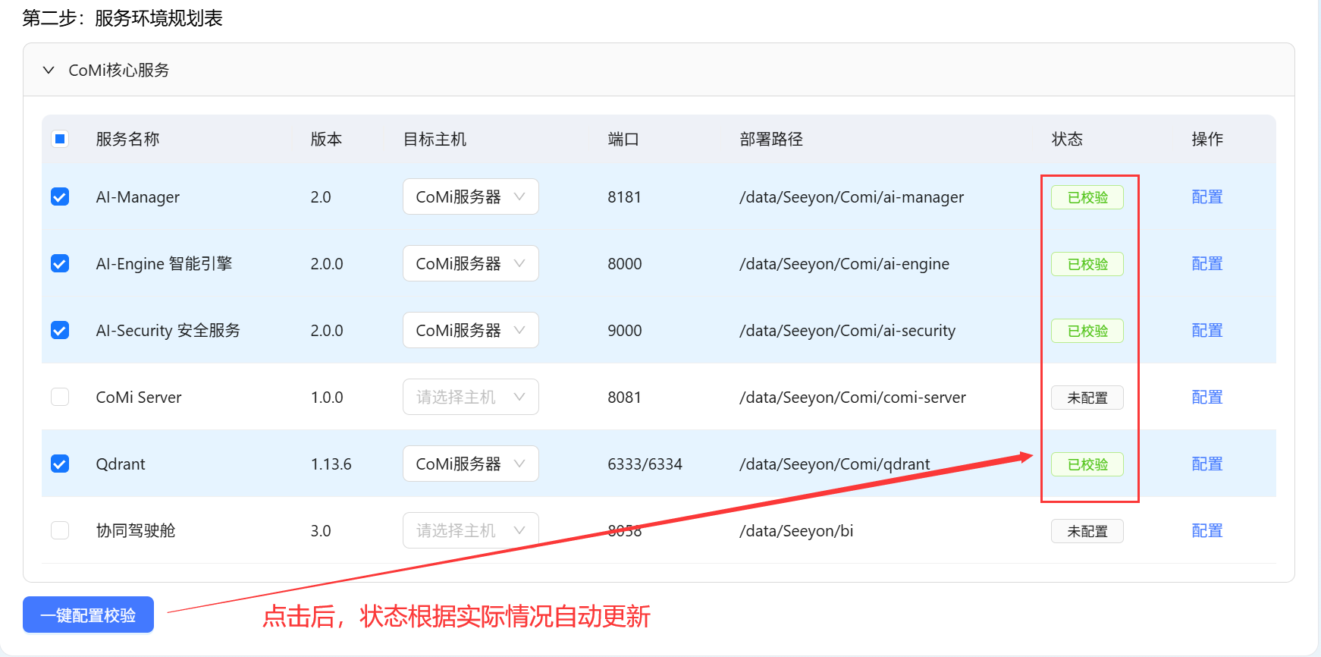Viewport: 1321px width, 657px height.
Task: Check the CoMi Server row checkbox
Action: [x=60, y=397]
